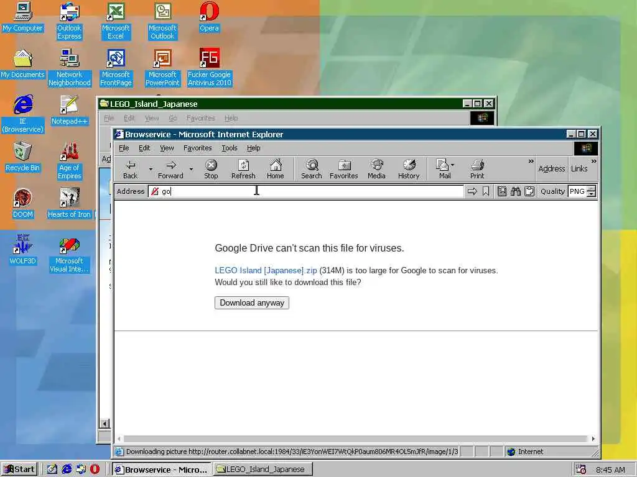Click scroll-left arrow in LEGO_Island_Japanese window

[x=105, y=424]
